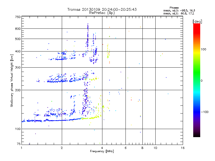Click the RwPretec (8p) subtitle
The height and width of the screenshot is (161, 215).
(102, 13)
